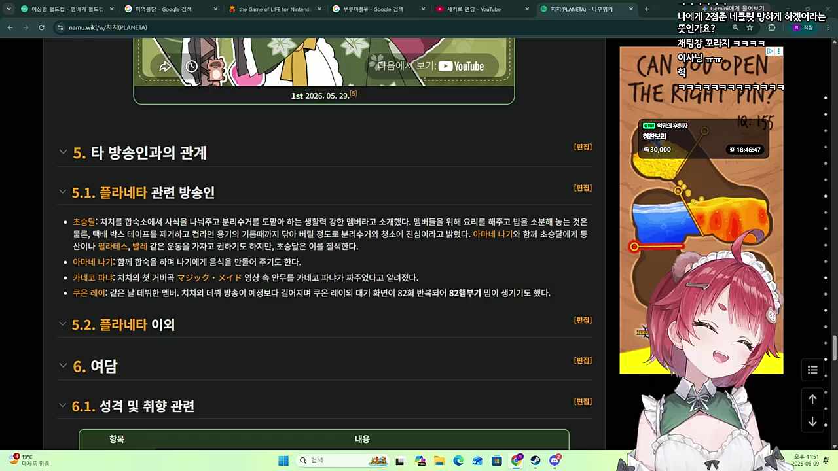Click 편집 for section 6.1

click(x=583, y=402)
